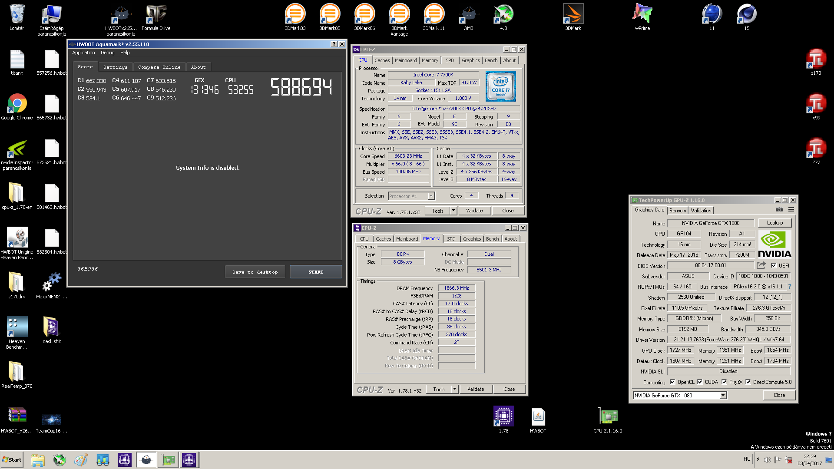Open Tools dropdown arrow in upper CPU-Z
The height and width of the screenshot is (469, 834).
(x=453, y=211)
